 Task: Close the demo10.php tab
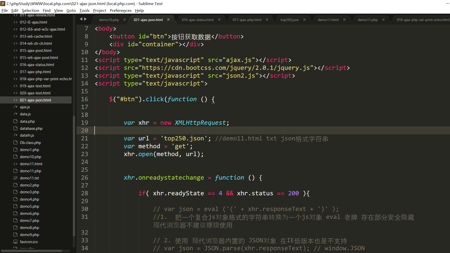coord(124,20)
